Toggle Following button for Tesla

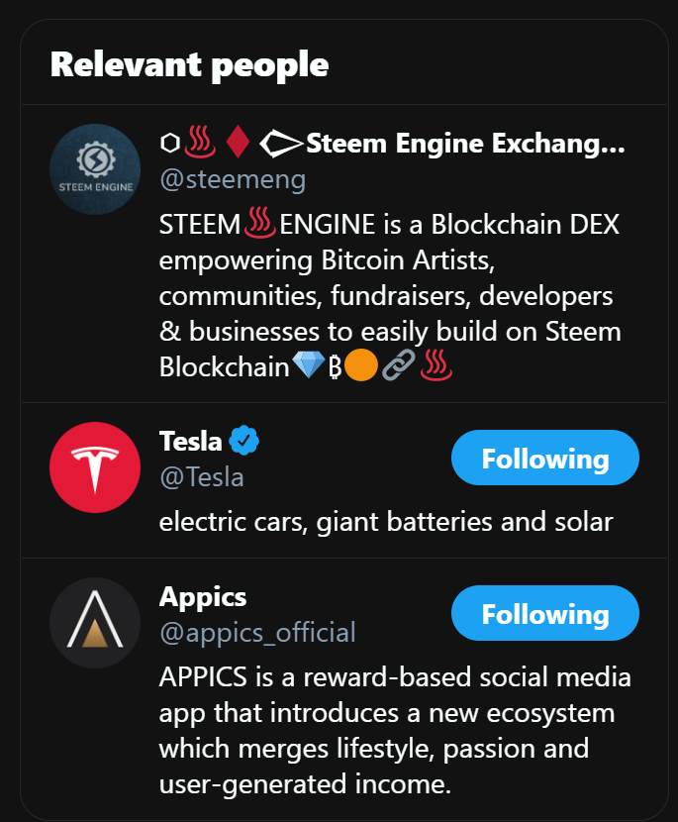coord(545,458)
